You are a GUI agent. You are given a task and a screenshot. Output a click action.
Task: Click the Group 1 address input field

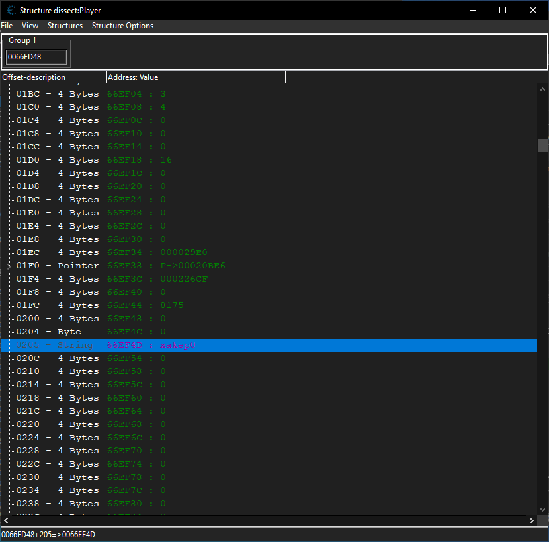[36, 57]
